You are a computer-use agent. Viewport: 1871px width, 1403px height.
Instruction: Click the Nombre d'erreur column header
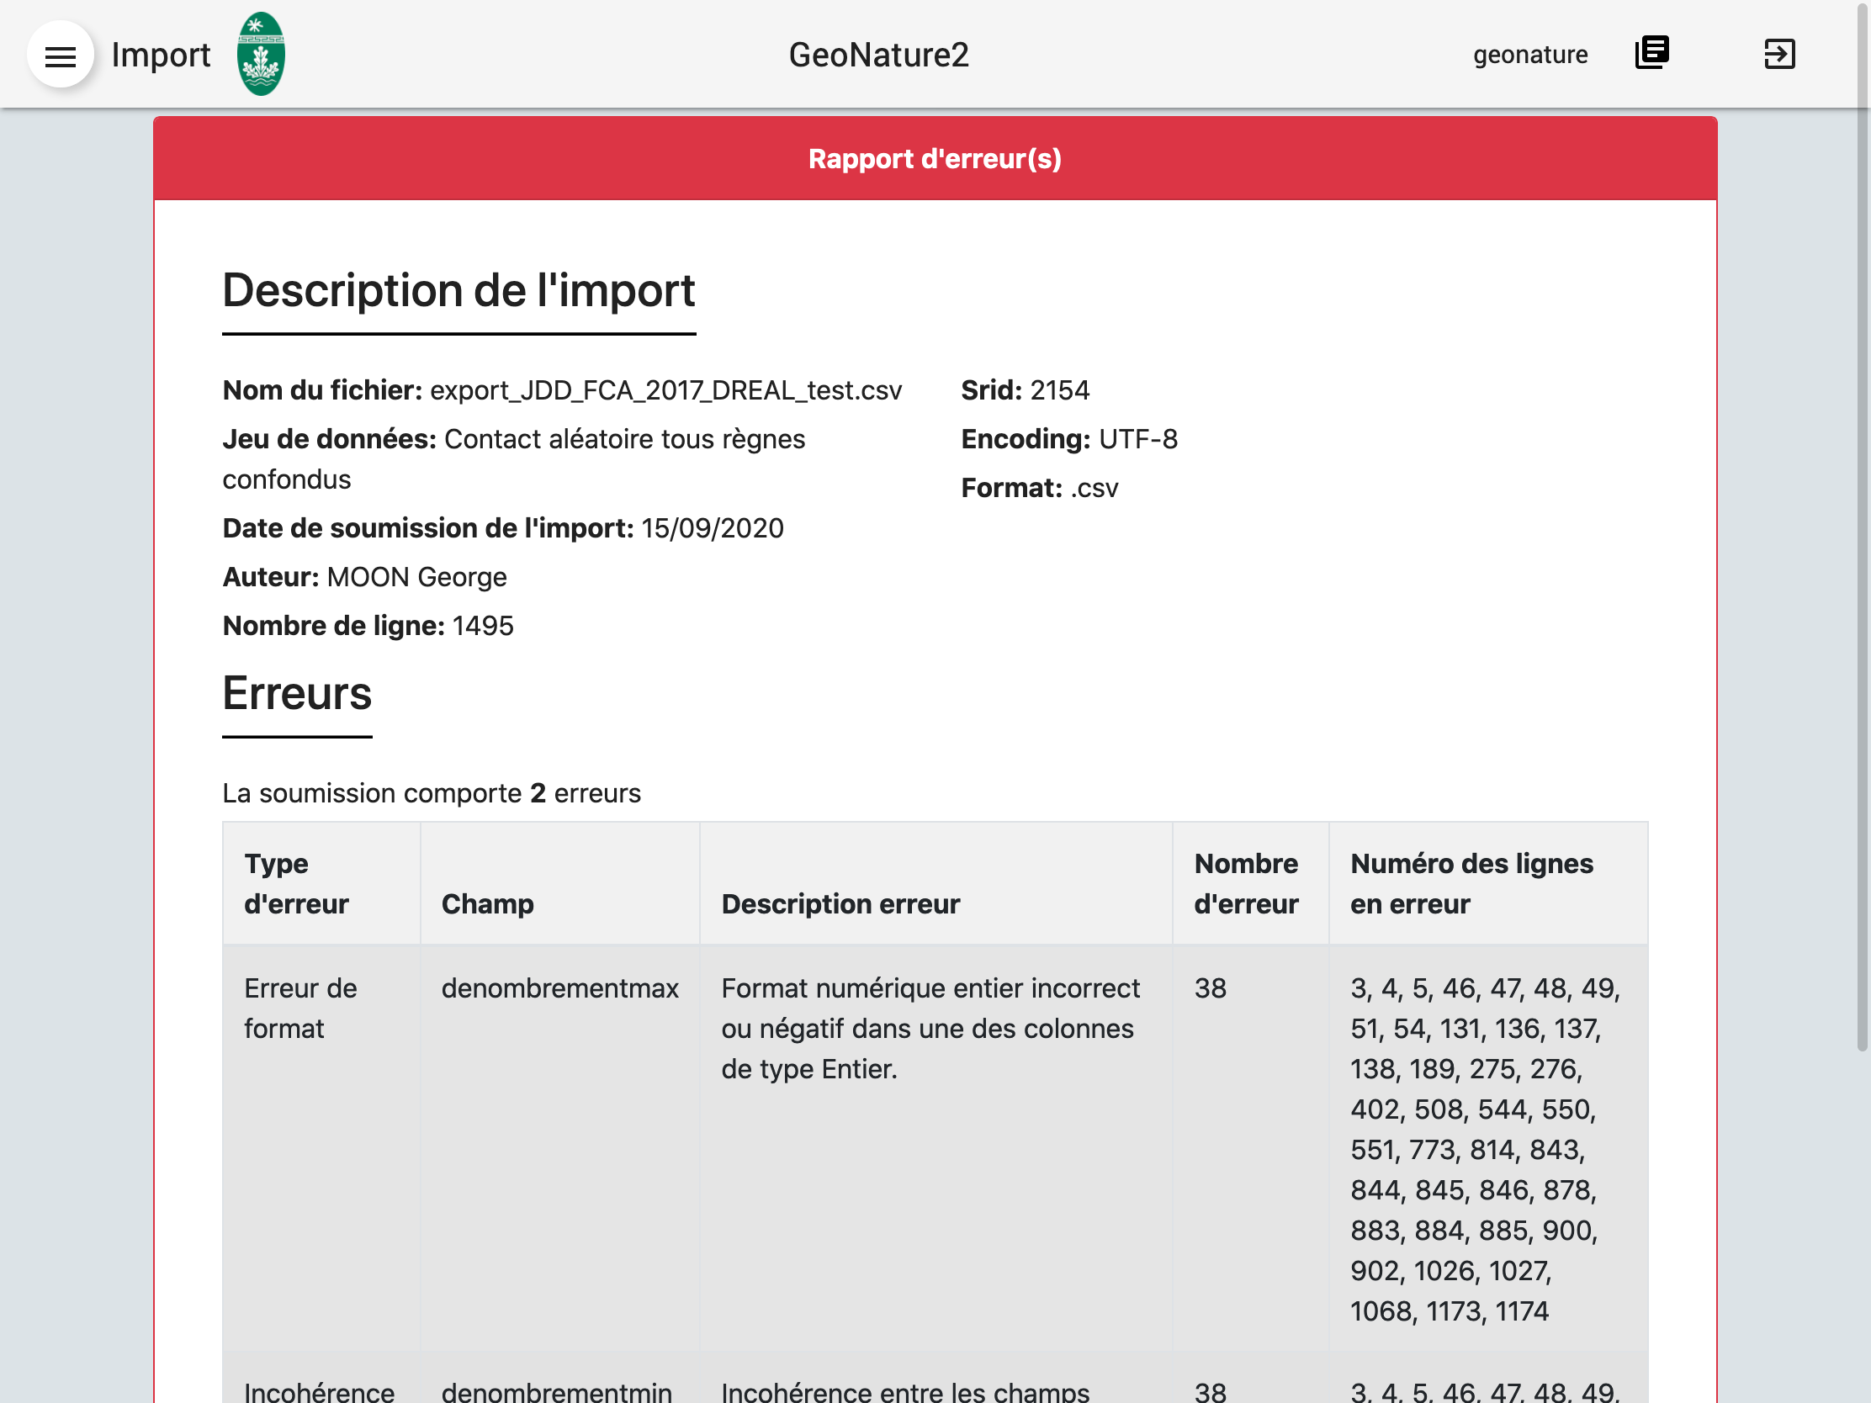point(1250,884)
